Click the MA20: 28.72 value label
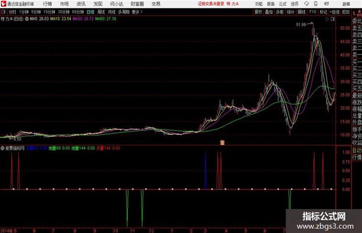 click(x=83, y=19)
